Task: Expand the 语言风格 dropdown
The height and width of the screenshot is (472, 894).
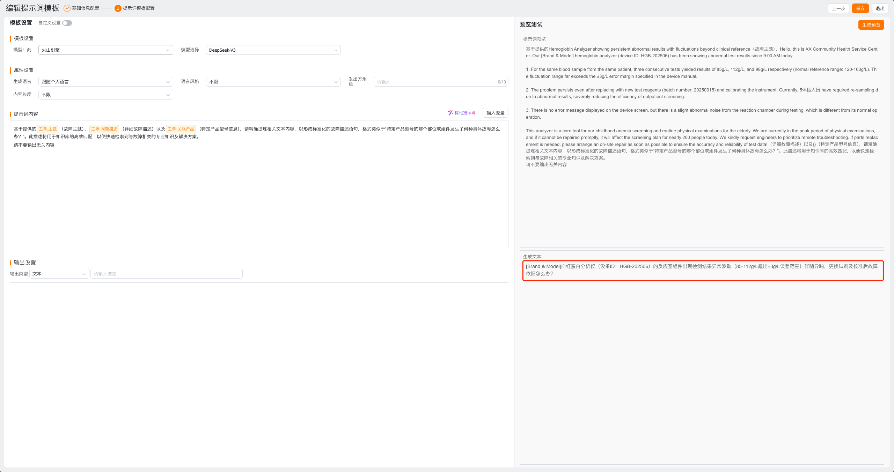Action: tap(273, 82)
